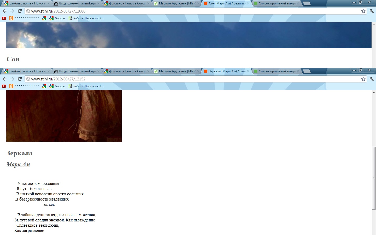Click the line 'Как загрязнение'
376x235 pixels.
pos(29,231)
